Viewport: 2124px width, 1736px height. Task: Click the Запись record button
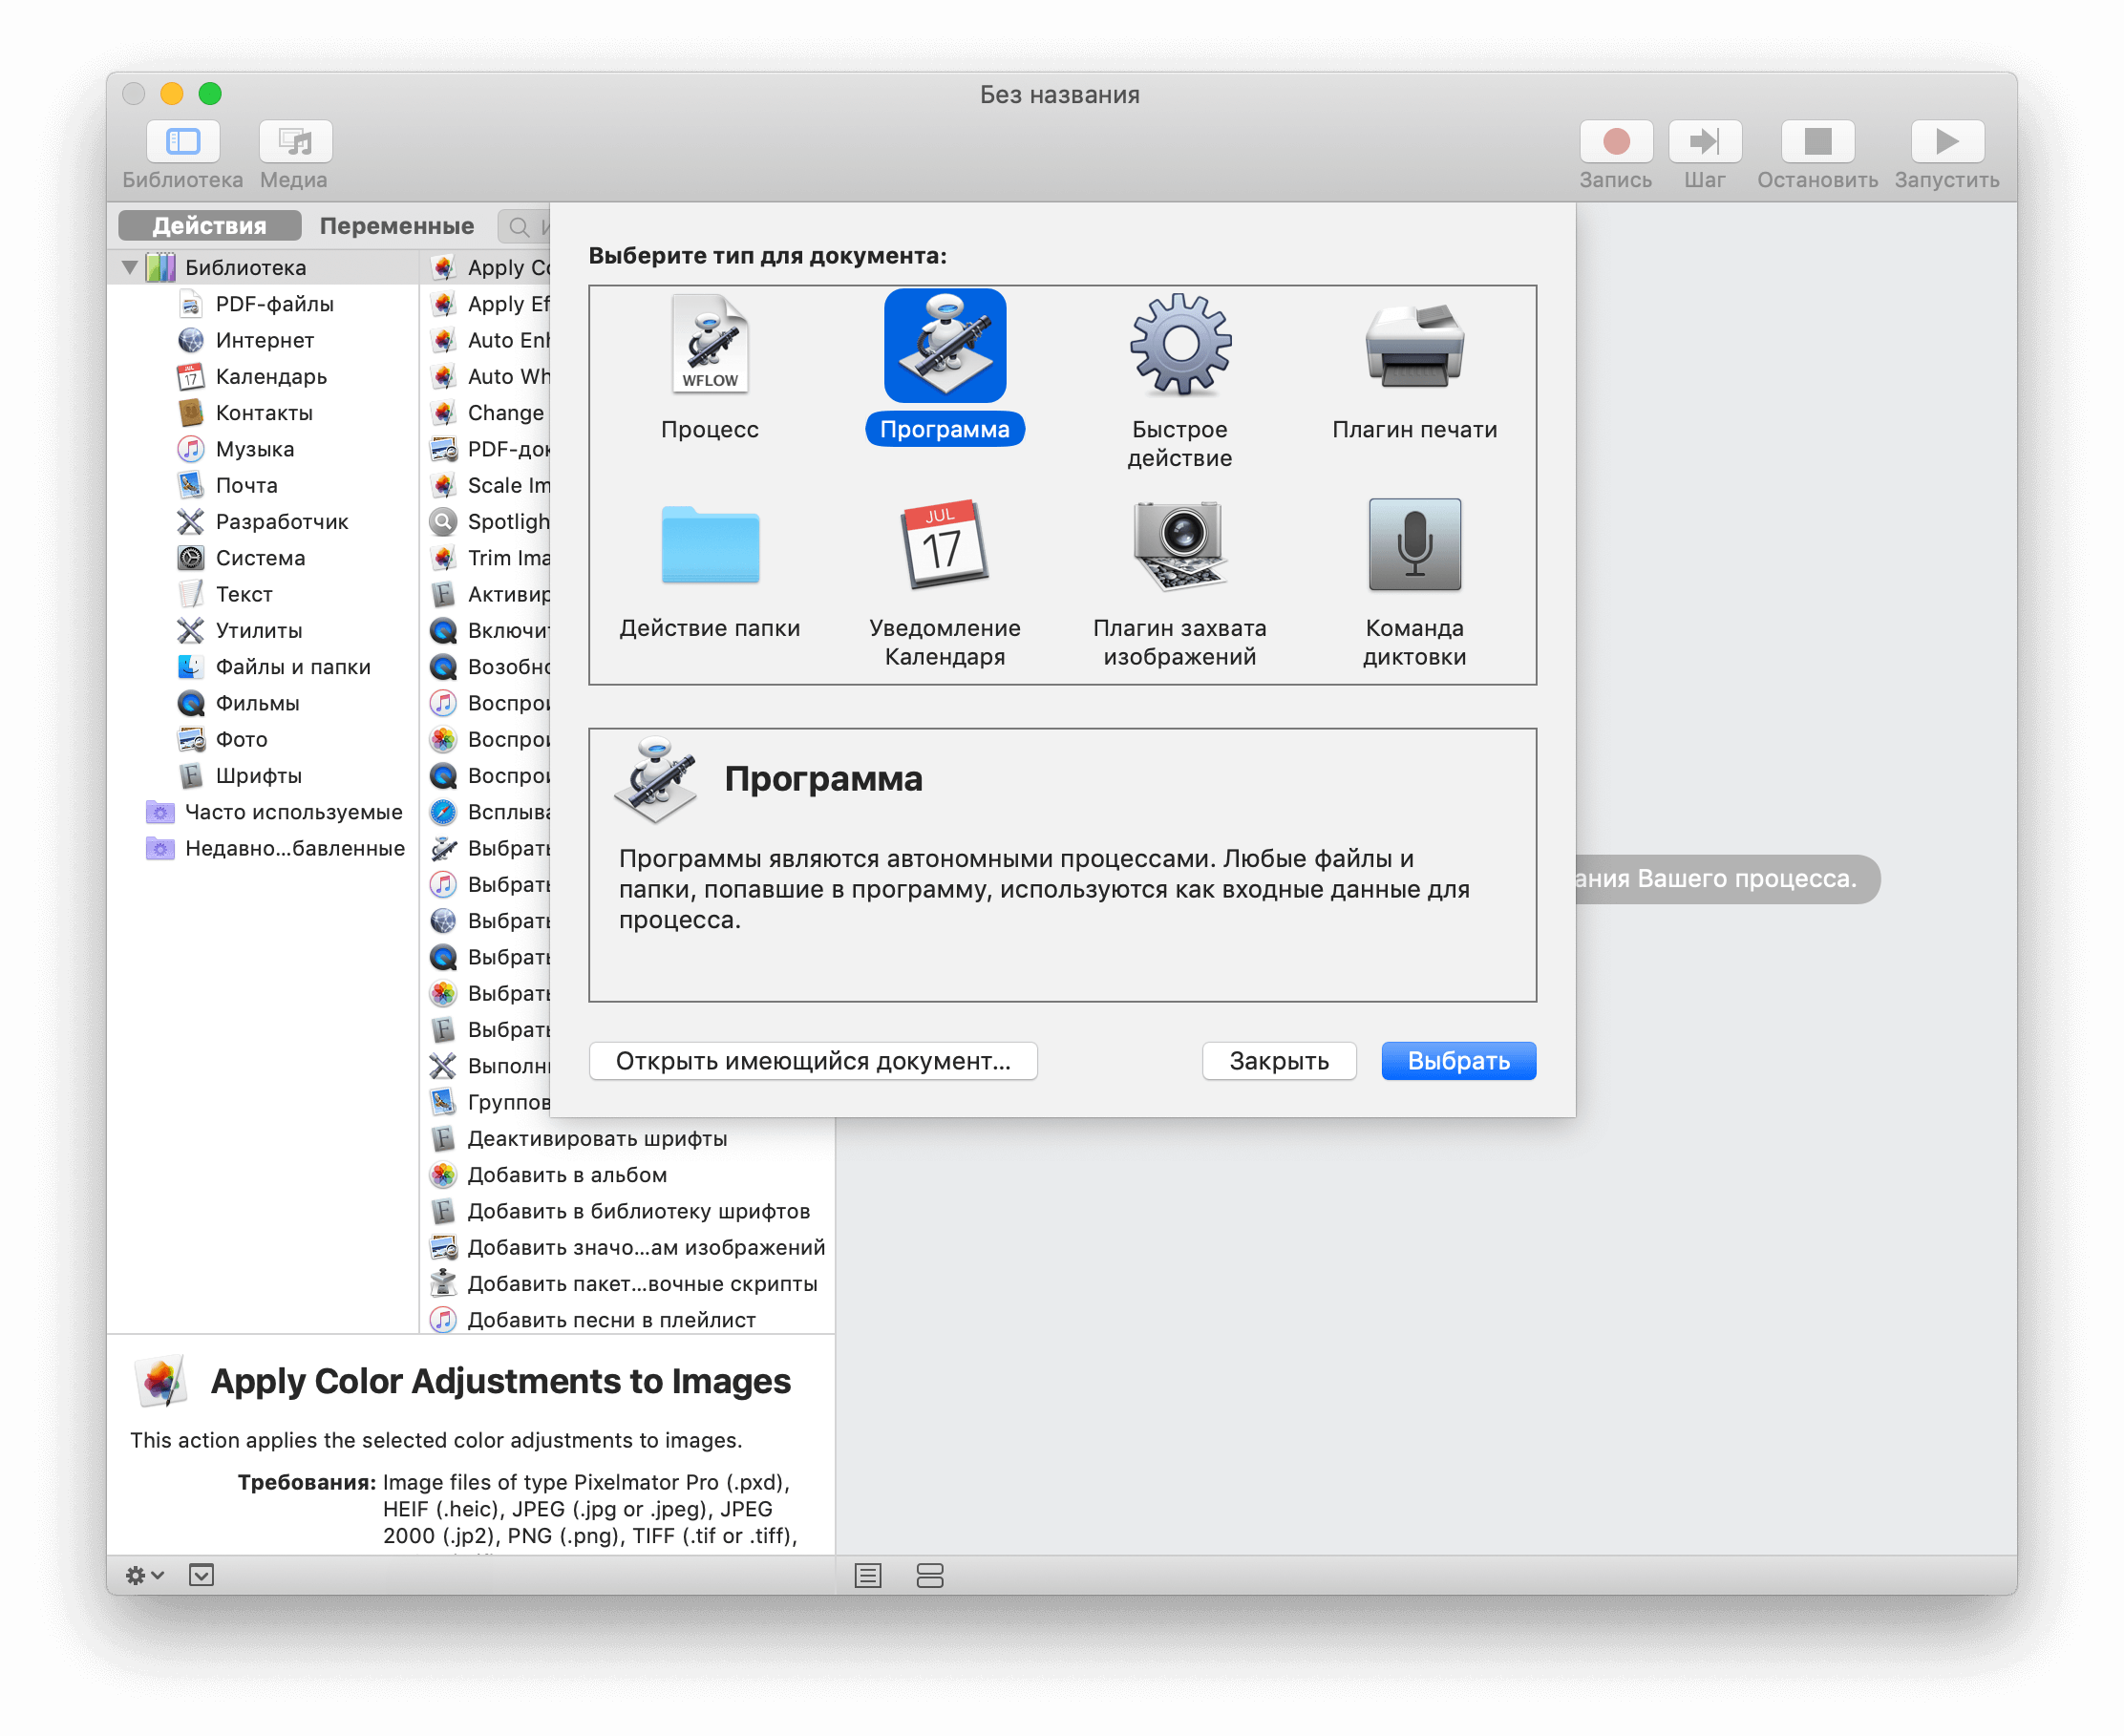[1616, 142]
